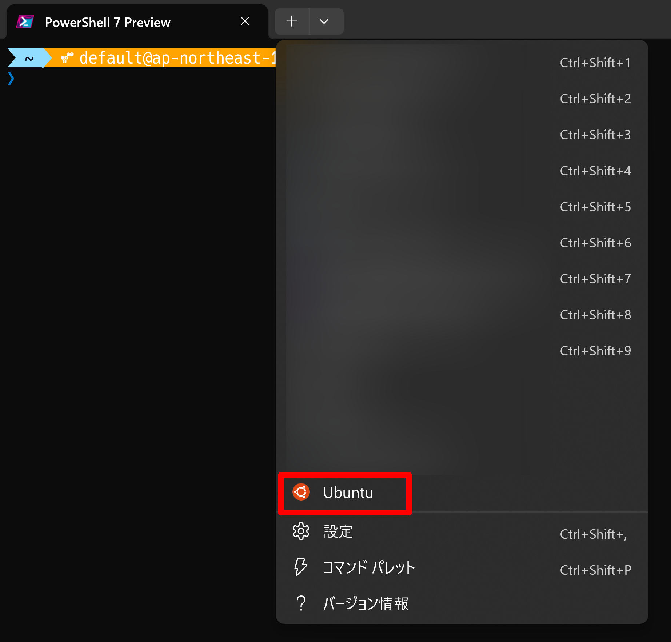
Task: Open コマンド パレット command palette
Action: (462, 568)
